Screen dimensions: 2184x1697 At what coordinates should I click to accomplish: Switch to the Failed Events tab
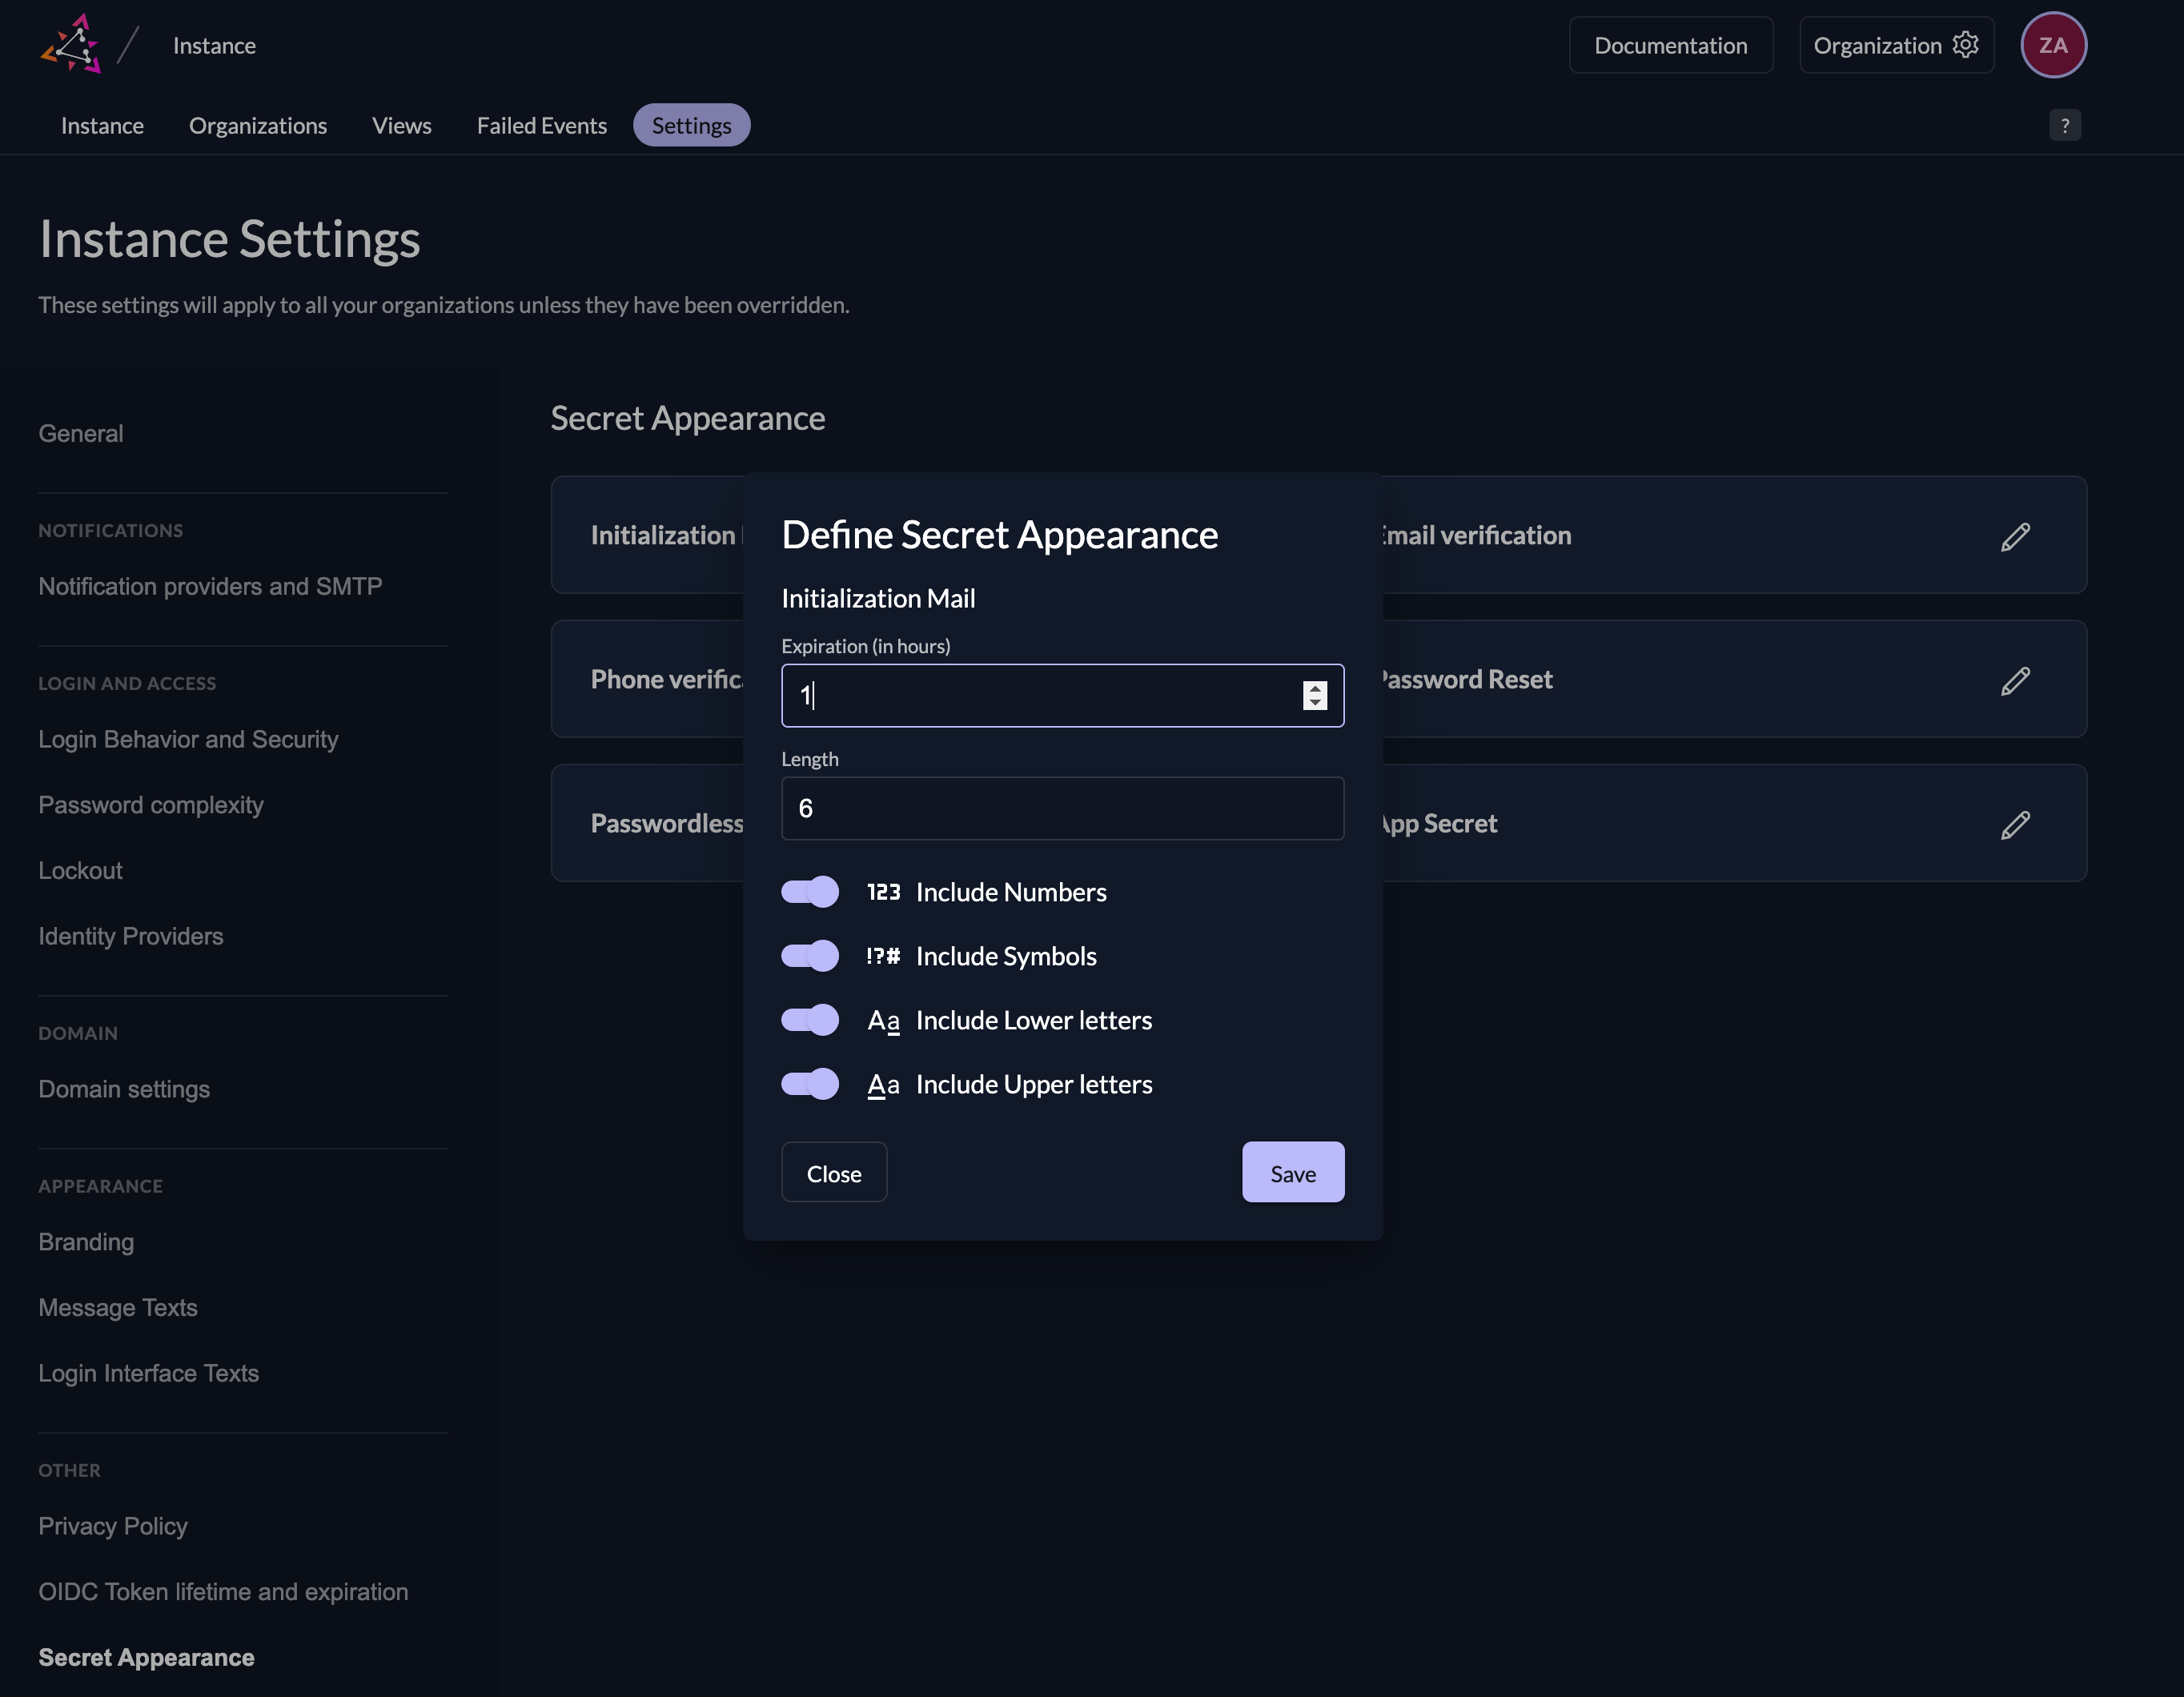tap(541, 125)
